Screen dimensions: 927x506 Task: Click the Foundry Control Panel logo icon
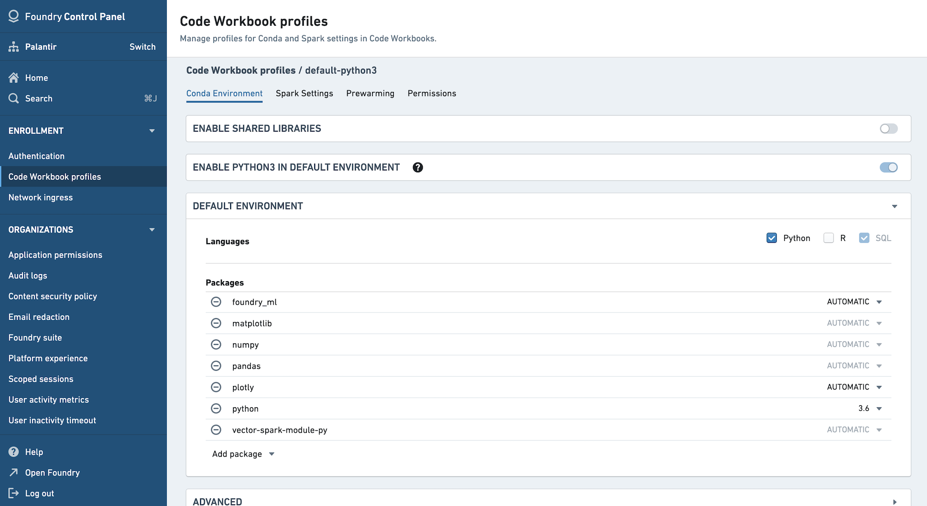14,16
